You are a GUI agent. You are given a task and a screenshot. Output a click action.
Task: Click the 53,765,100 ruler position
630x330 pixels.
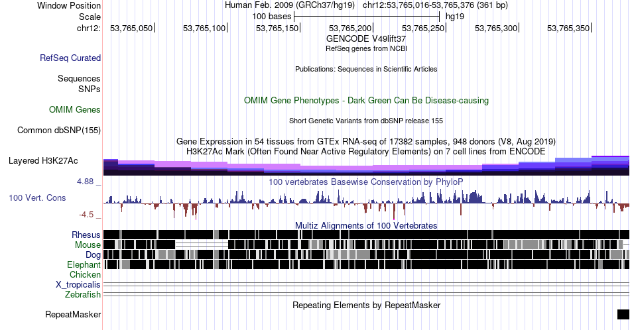(204, 28)
